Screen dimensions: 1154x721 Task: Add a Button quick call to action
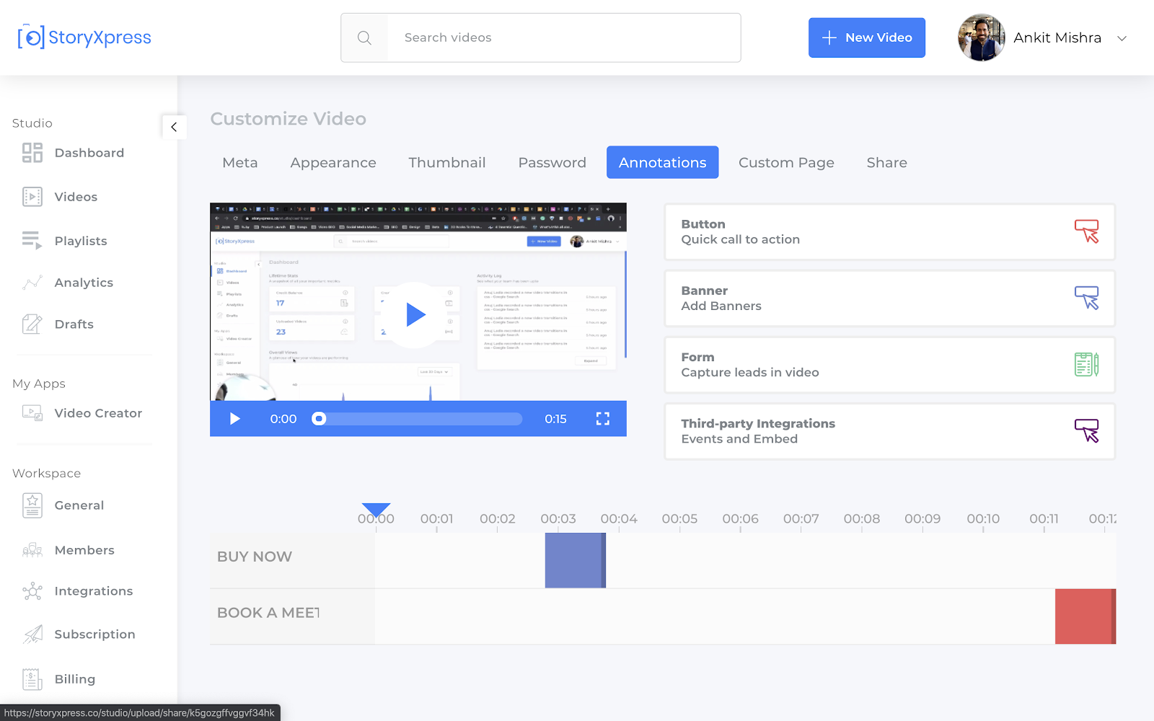(890, 232)
